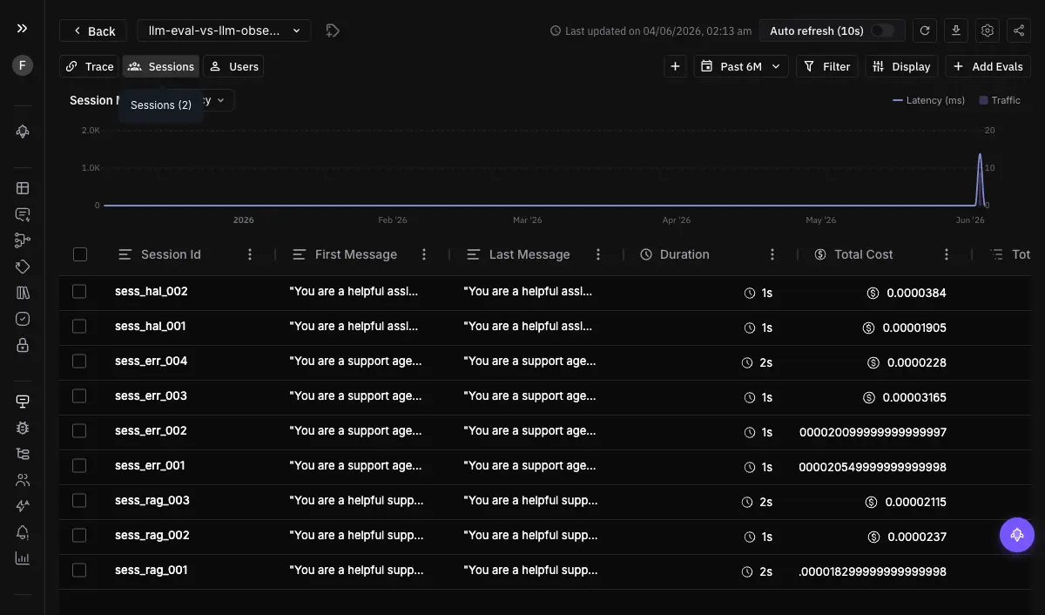
Task: Toggle the Latency (ms) legend swatch
Action: (898, 100)
